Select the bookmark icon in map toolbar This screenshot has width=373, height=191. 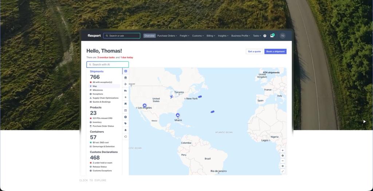pos(126,104)
